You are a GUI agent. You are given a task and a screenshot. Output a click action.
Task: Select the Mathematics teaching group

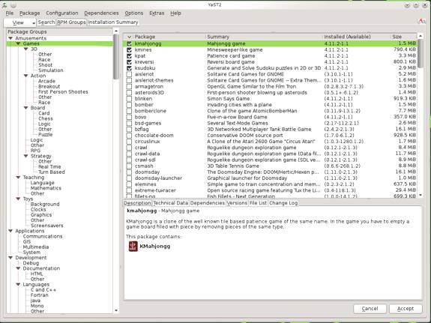point(46,188)
